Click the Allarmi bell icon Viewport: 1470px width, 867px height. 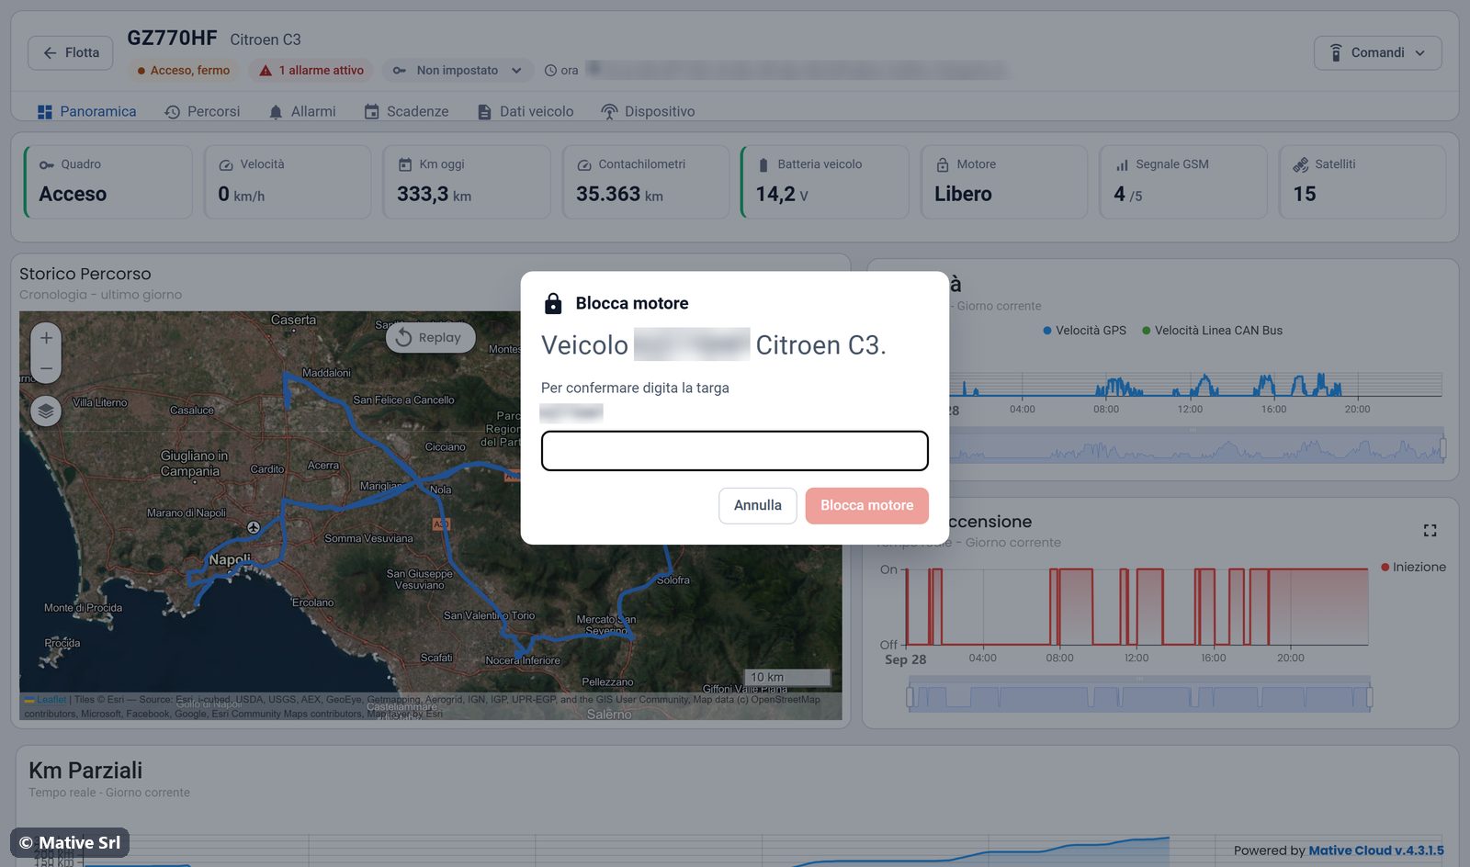pos(276,112)
